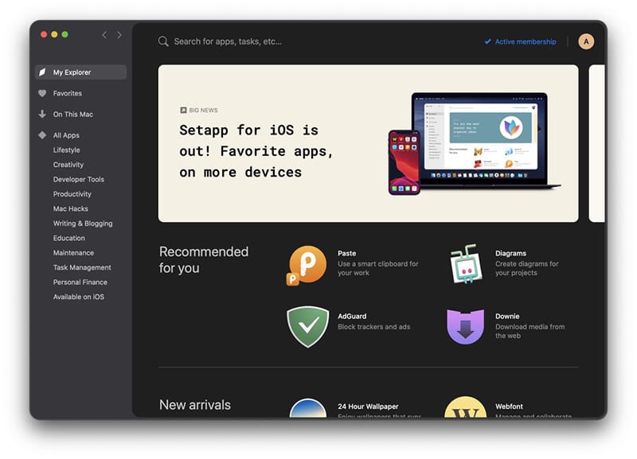Image resolution: width=637 pixels, height=459 pixels.
Task: Minimize window with yellow button
Action: [54, 34]
